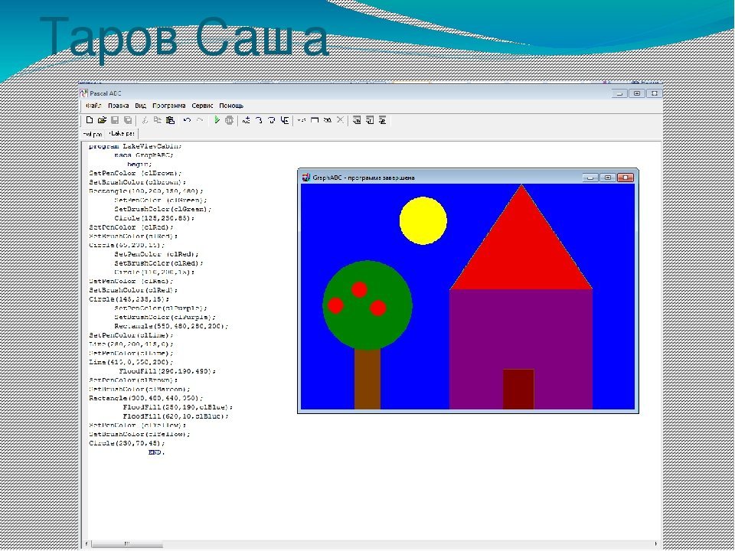Screen dimensions: 735x551
Task: Save the program with the floppy icon
Action: point(115,120)
